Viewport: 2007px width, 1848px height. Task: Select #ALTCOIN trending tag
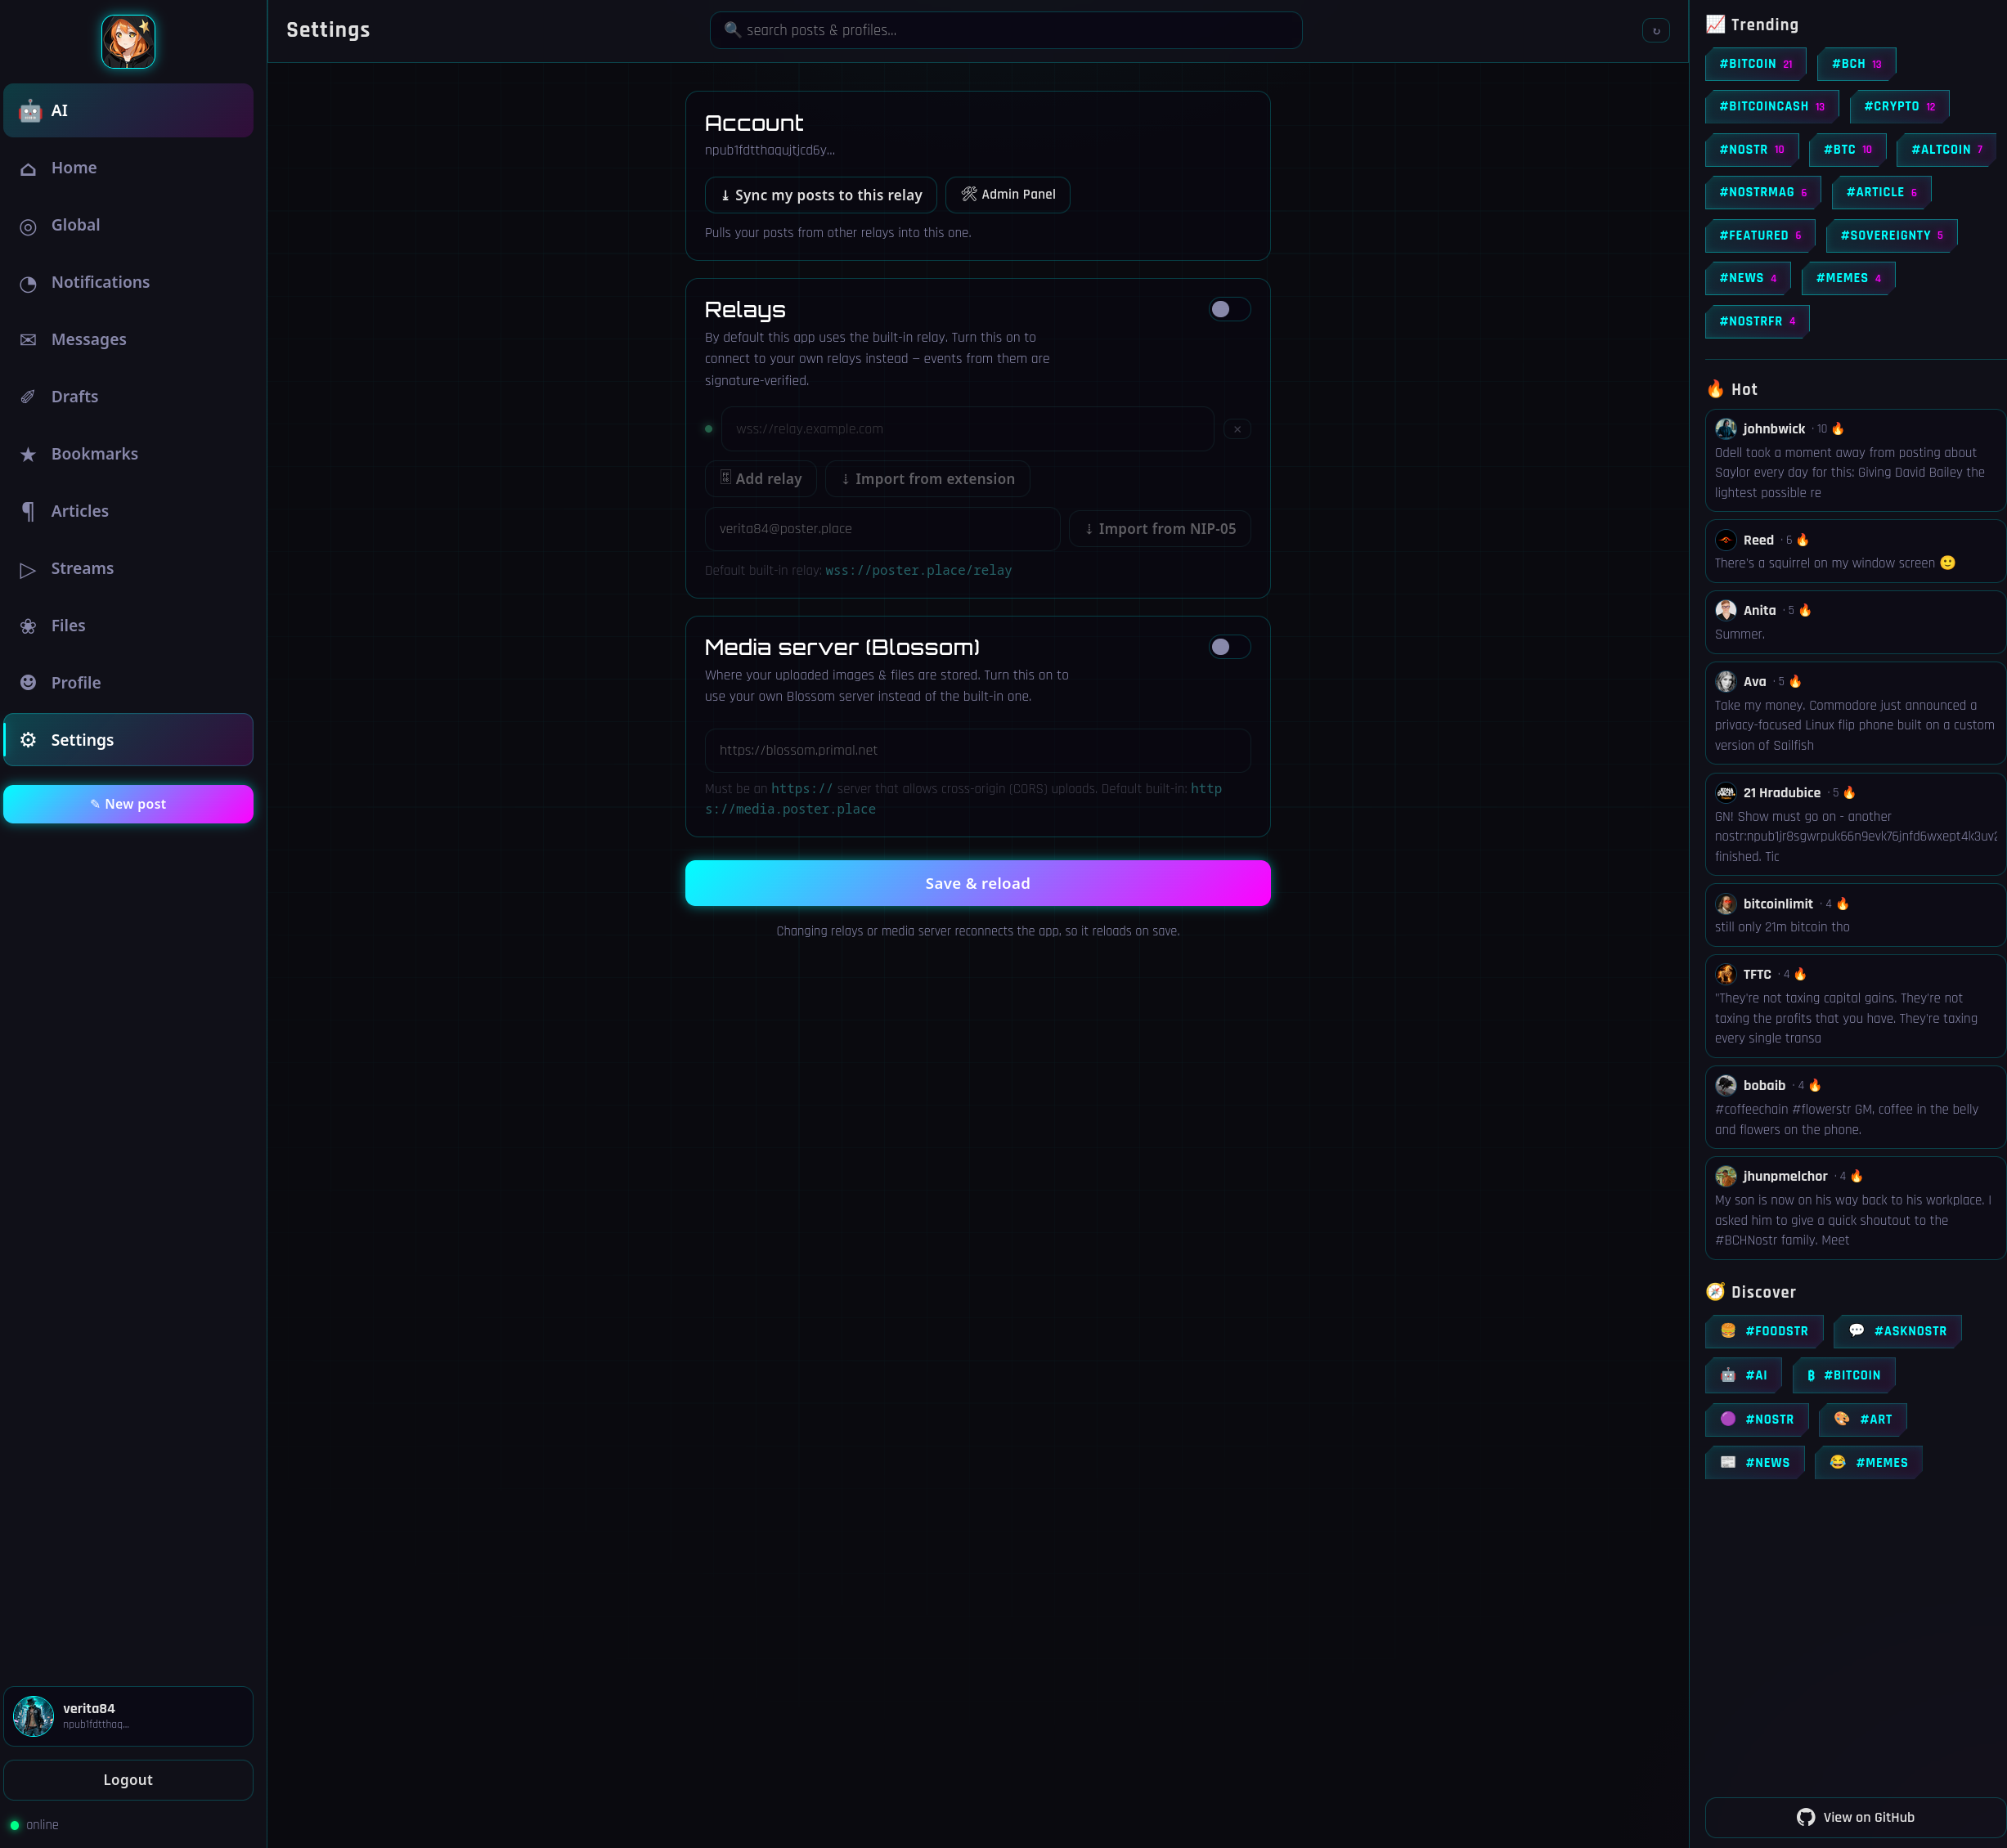(x=1946, y=150)
